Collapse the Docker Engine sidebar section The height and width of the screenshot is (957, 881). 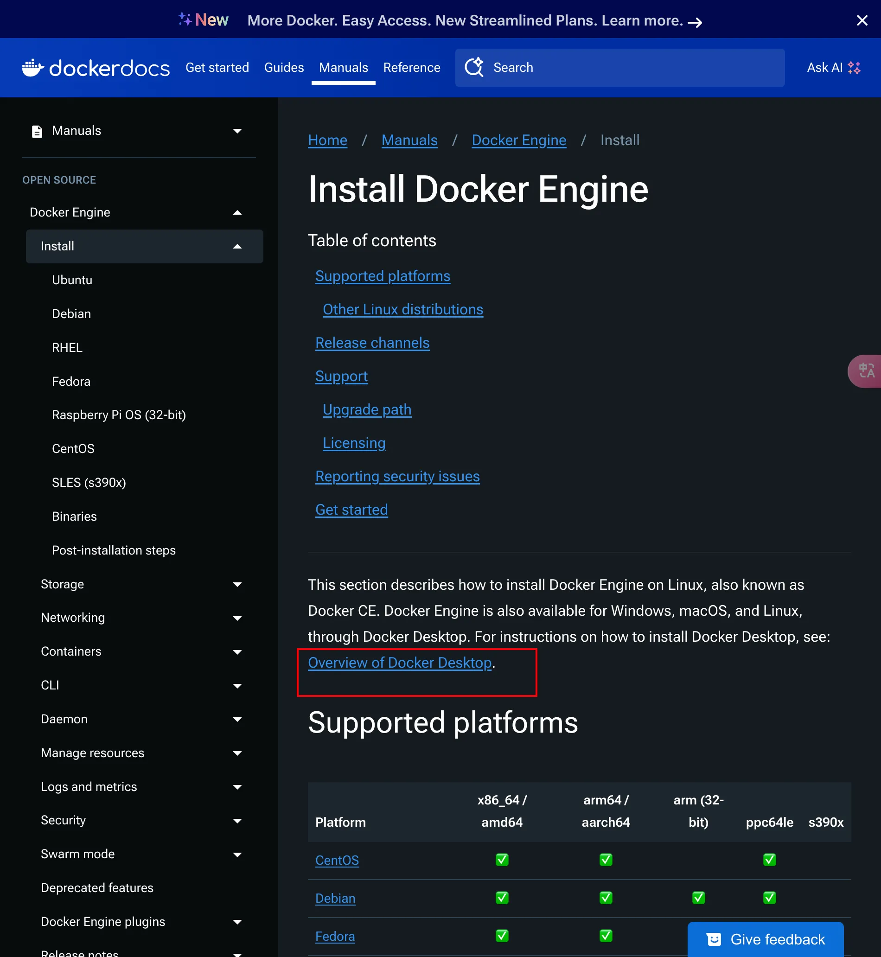pyautogui.click(x=237, y=212)
